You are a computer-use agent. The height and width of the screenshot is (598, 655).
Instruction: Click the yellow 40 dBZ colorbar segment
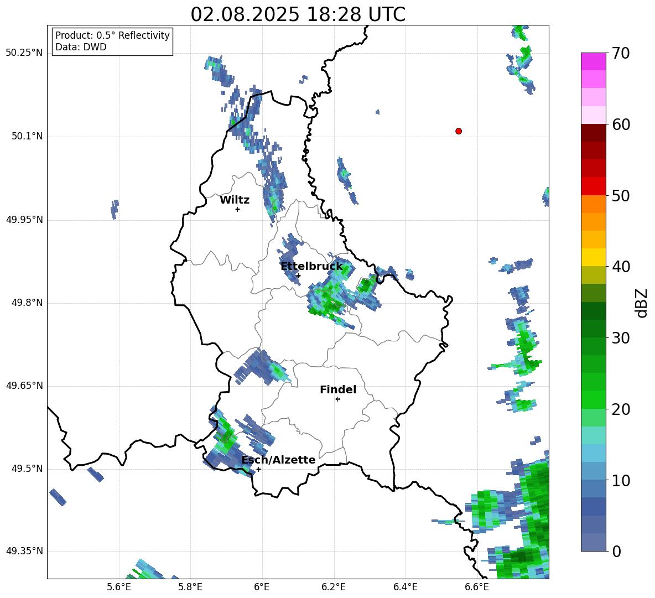tap(594, 257)
